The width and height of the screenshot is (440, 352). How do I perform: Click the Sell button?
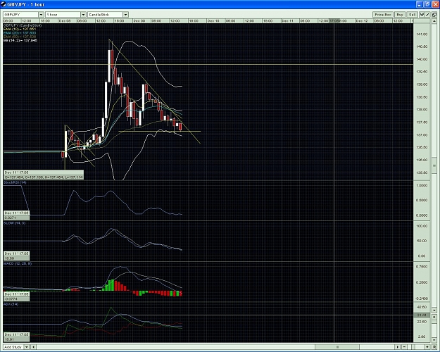[x=413, y=15]
